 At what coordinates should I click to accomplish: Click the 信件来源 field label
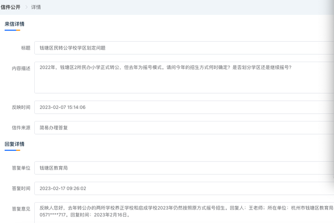point(21,127)
